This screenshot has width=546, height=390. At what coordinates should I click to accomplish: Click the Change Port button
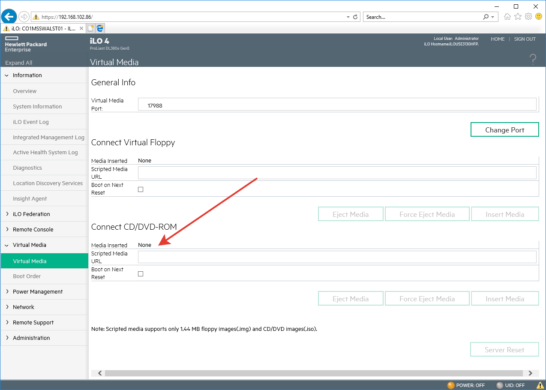point(505,130)
